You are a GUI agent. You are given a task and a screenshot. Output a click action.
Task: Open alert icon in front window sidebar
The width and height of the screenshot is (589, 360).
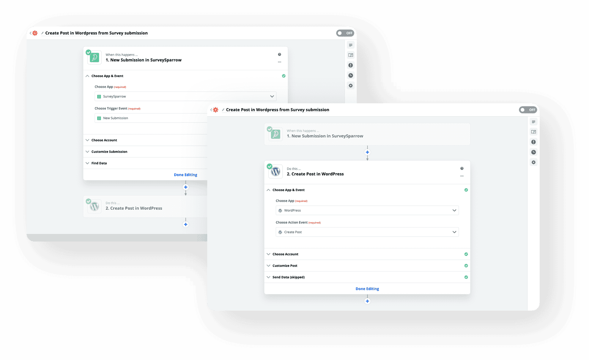[x=534, y=142]
